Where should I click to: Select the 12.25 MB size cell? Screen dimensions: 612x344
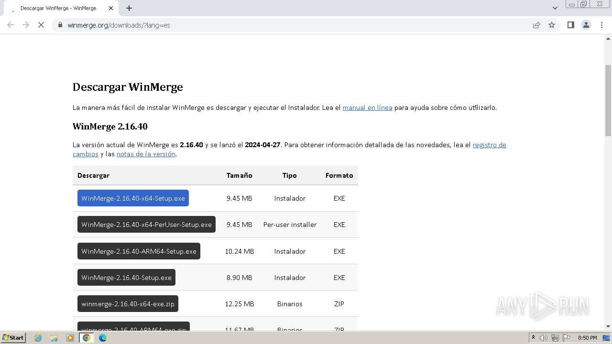point(240,304)
